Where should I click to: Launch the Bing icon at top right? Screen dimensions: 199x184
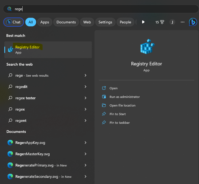[193, 22]
